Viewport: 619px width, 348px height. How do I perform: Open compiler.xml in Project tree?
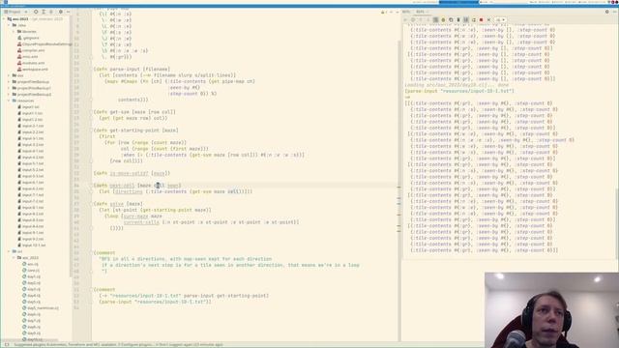(31, 50)
